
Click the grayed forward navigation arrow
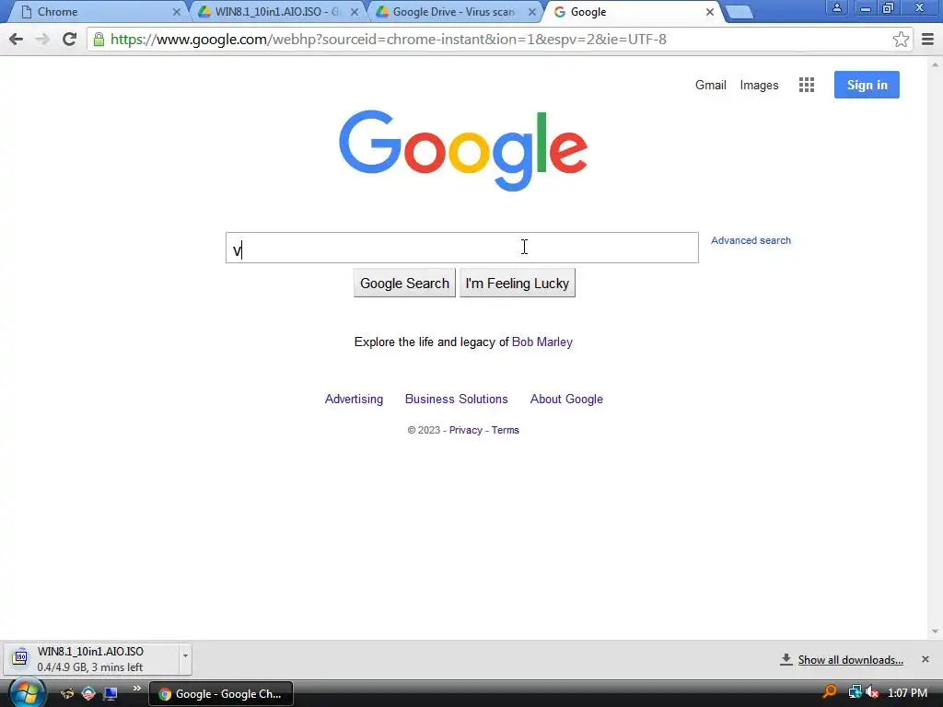click(42, 40)
